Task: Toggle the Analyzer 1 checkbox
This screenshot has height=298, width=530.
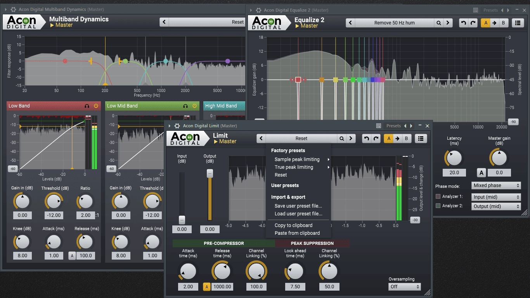Action: 438,197
